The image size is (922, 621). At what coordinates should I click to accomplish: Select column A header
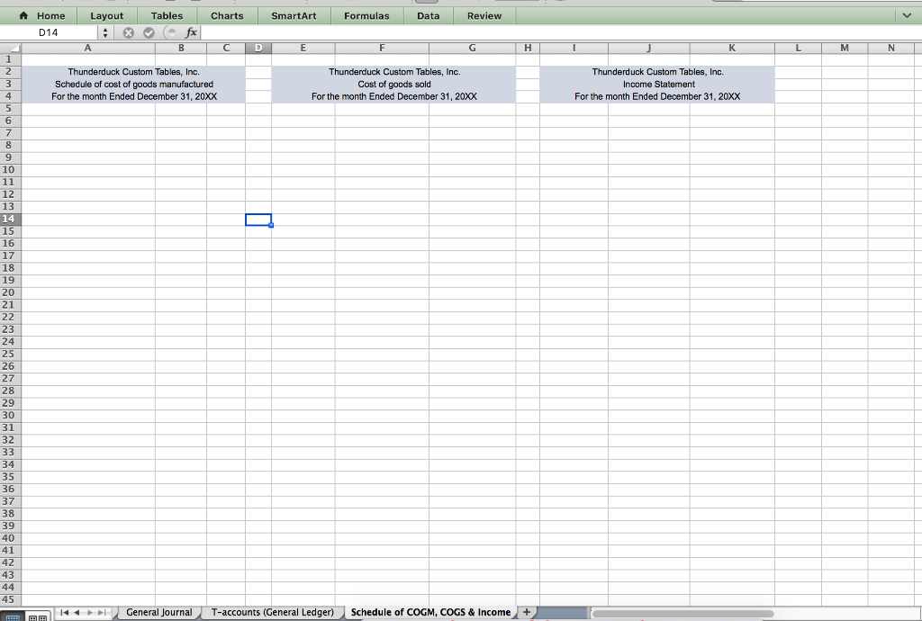point(88,49)
